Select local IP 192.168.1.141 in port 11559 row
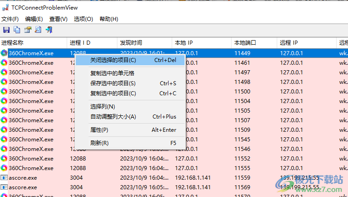The width and height of the screenshot is (348, 197). click(x=193, y=177)
